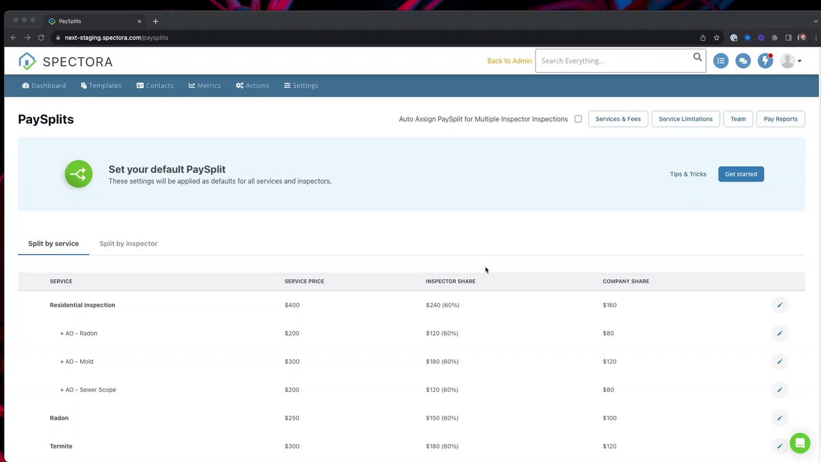This screenshot has height=462, width=821.
Task: Edit the Residential Inspection pay split
Action: 780,305
